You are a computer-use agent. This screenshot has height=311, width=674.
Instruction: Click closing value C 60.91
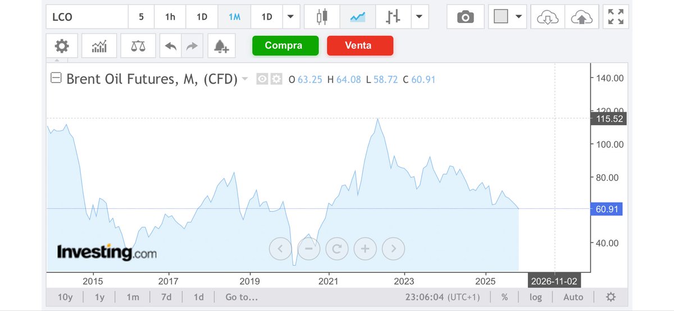[419, 80]
